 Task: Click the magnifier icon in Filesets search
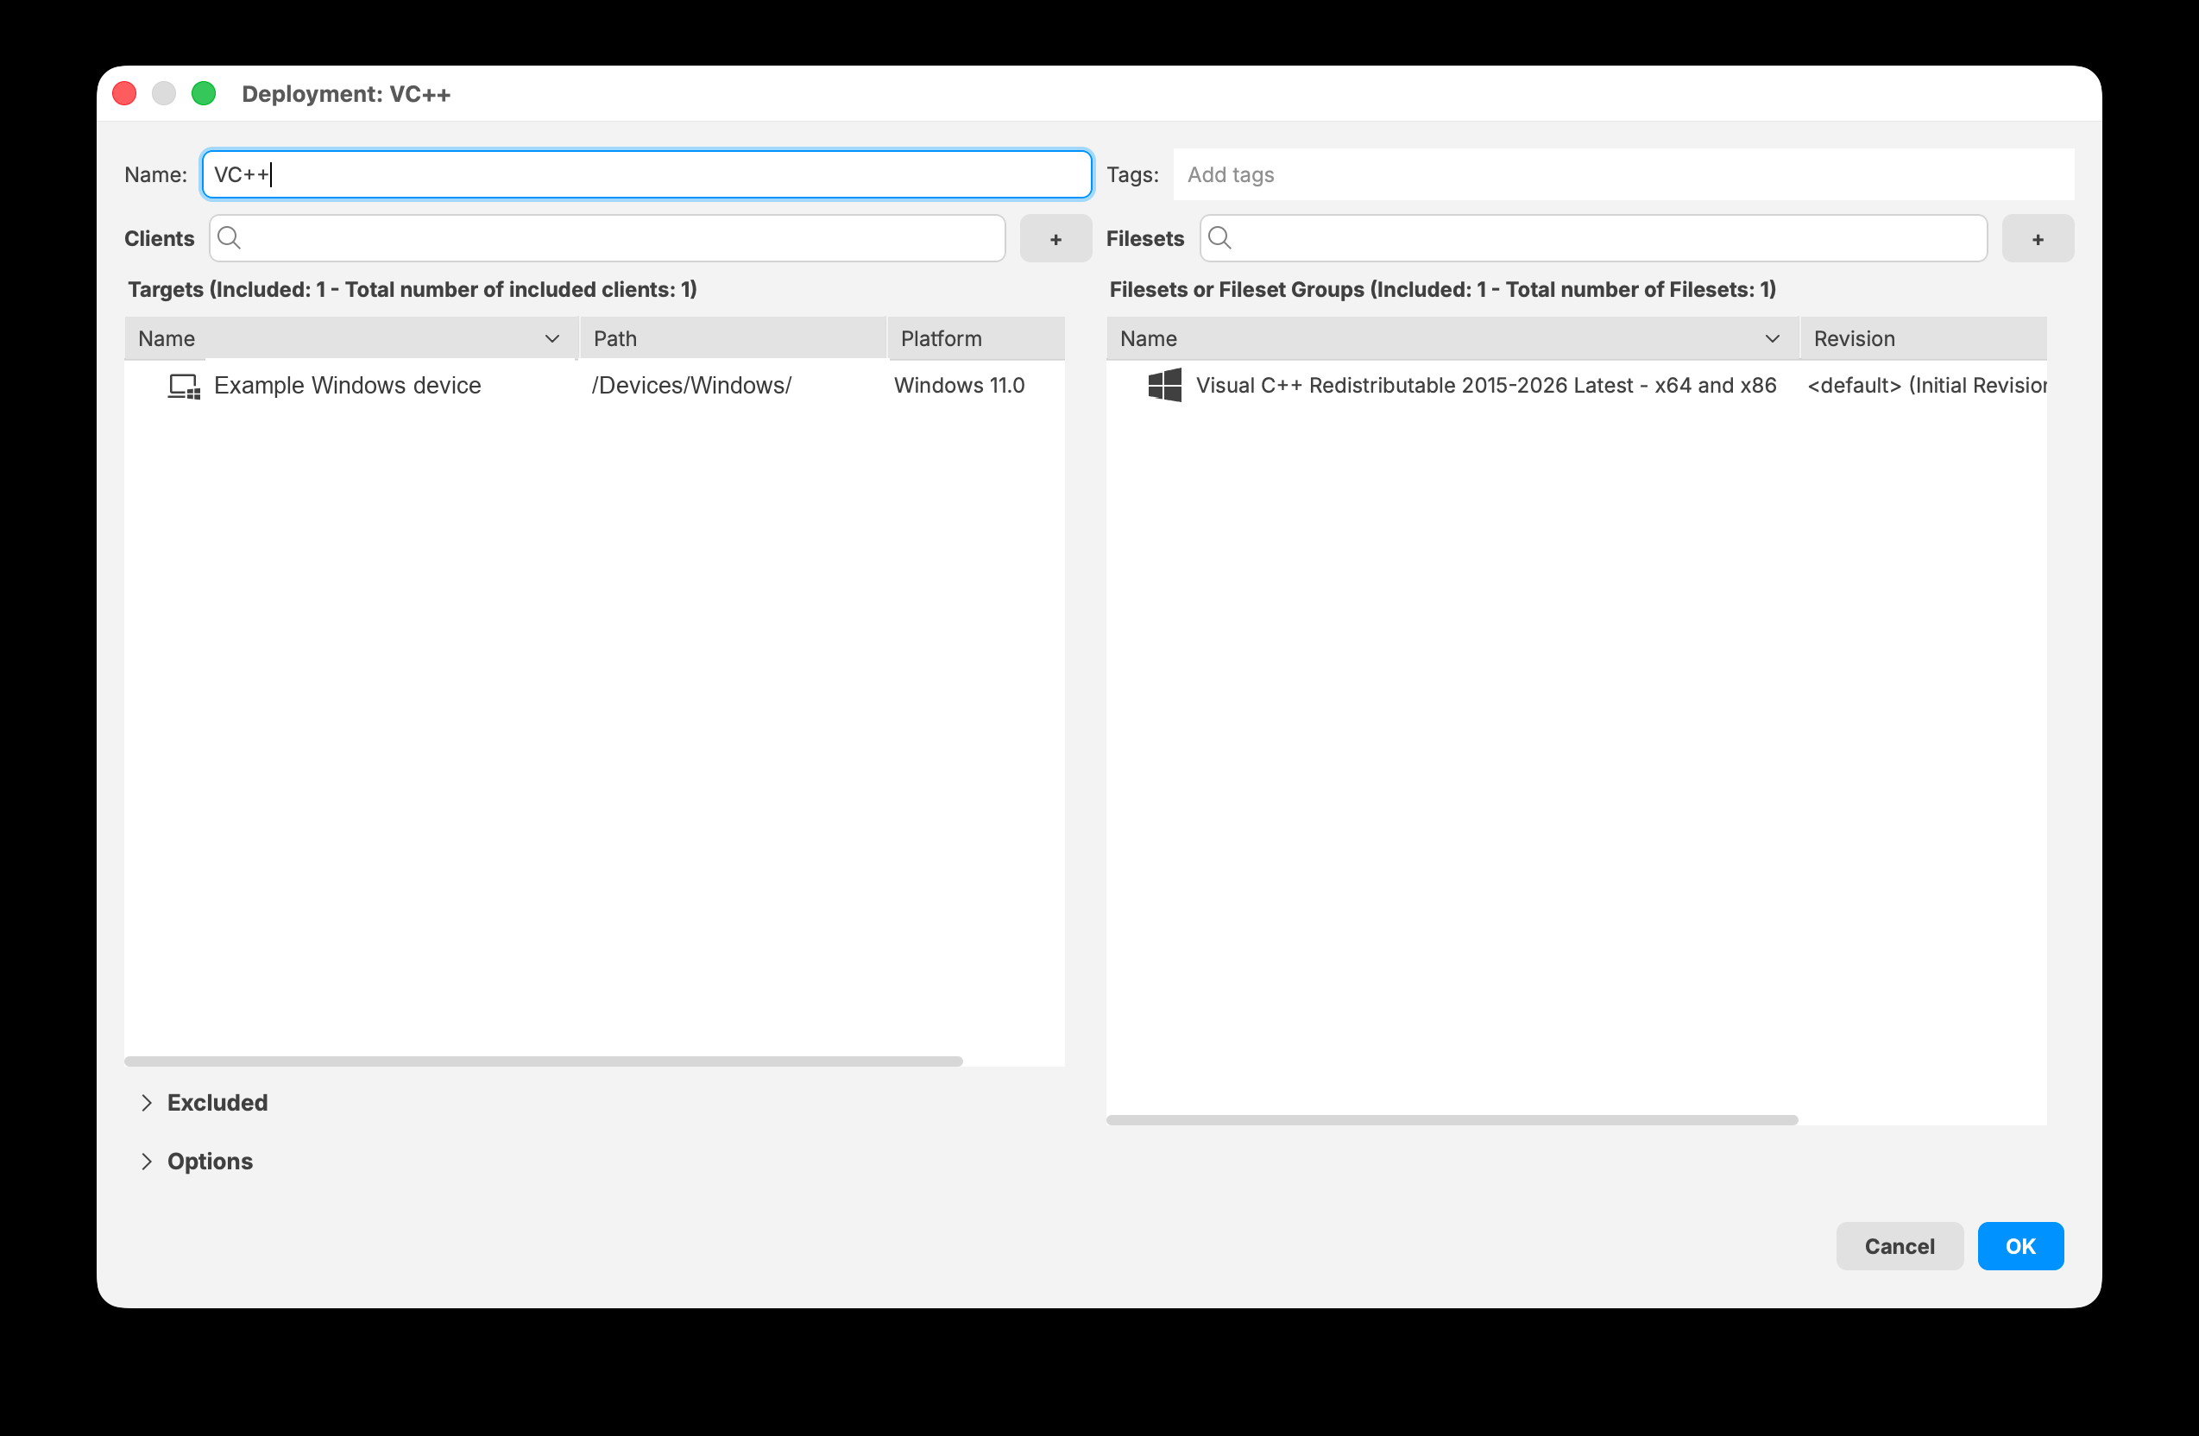click(1219, 238)
